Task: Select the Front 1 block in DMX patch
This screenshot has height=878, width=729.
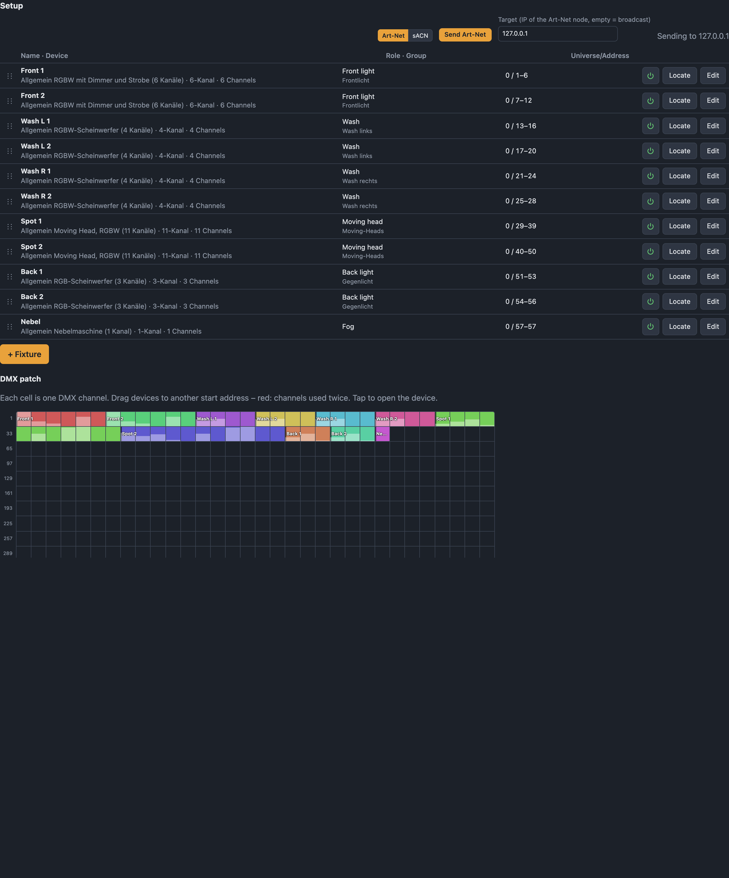Action: click(61, 419)
